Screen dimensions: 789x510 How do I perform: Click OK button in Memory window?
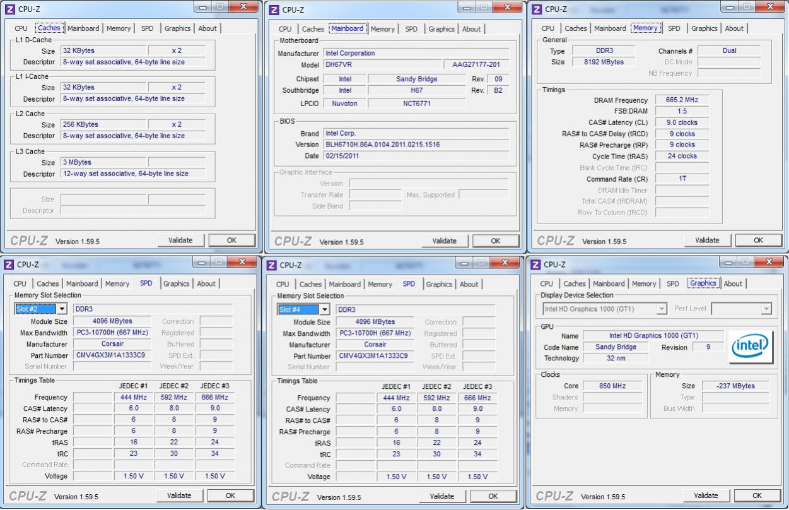[x=758, y=240]
